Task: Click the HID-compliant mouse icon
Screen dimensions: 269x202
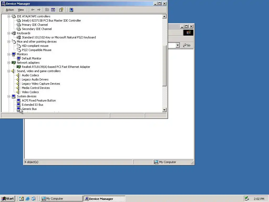Action: point(19,46)
